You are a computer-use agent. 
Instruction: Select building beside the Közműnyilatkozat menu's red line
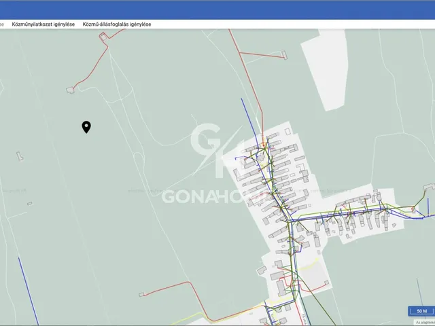103,36
